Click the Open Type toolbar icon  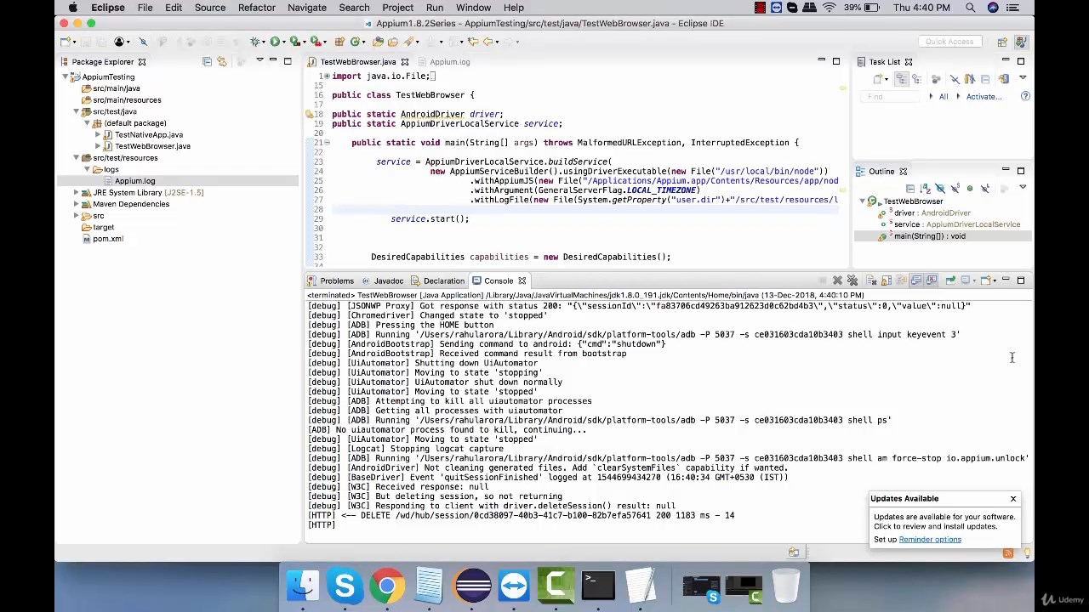coord(378,42)
